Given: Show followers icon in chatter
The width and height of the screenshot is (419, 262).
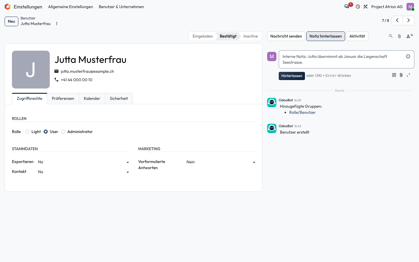Looking at the screenshot, I should tap(409, 36).
